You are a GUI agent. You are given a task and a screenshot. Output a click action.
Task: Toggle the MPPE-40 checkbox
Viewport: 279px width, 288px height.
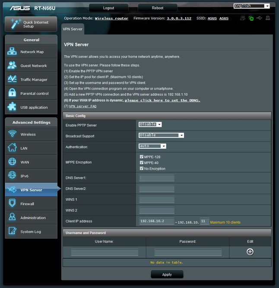coord(141,163)
